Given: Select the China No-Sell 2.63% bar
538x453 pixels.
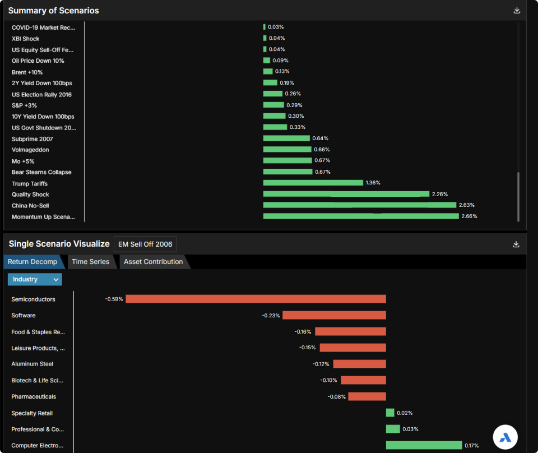Looking at the screenshot, I should [x=360, y=205].
